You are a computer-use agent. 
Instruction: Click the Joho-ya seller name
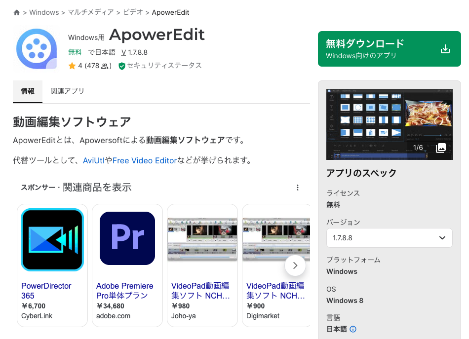[184, 316]
